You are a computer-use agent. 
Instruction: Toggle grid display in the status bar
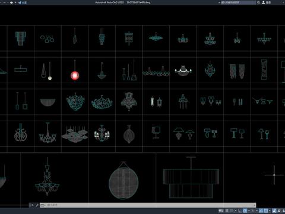click(227, 210)
